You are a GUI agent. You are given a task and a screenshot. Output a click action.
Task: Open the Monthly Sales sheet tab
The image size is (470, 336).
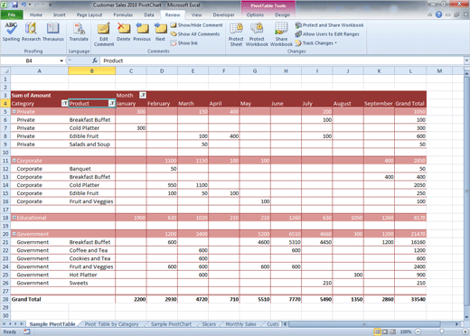(240, 324)
